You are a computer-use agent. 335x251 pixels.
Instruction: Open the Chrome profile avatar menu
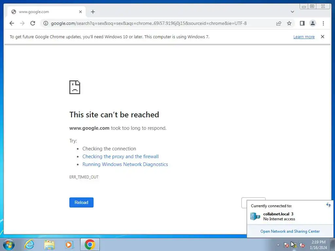312,23
